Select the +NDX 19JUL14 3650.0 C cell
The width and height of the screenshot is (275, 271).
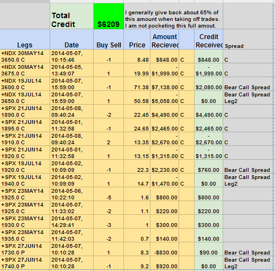tap(25, 97)
